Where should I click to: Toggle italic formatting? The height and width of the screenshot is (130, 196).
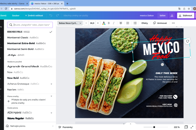[114, 23]
